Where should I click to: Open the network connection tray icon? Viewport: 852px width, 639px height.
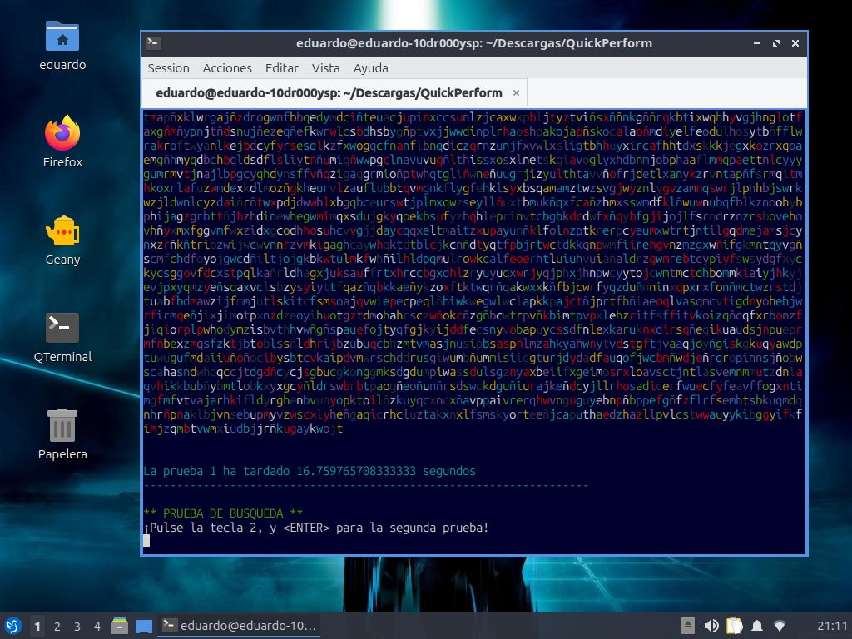780,626
